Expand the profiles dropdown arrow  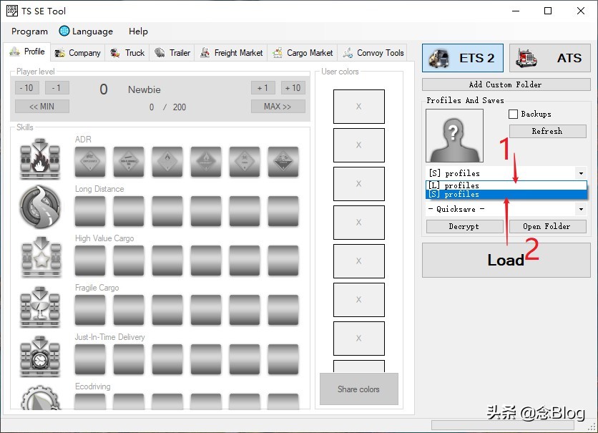pyautogui.click(x=581, y=173)
